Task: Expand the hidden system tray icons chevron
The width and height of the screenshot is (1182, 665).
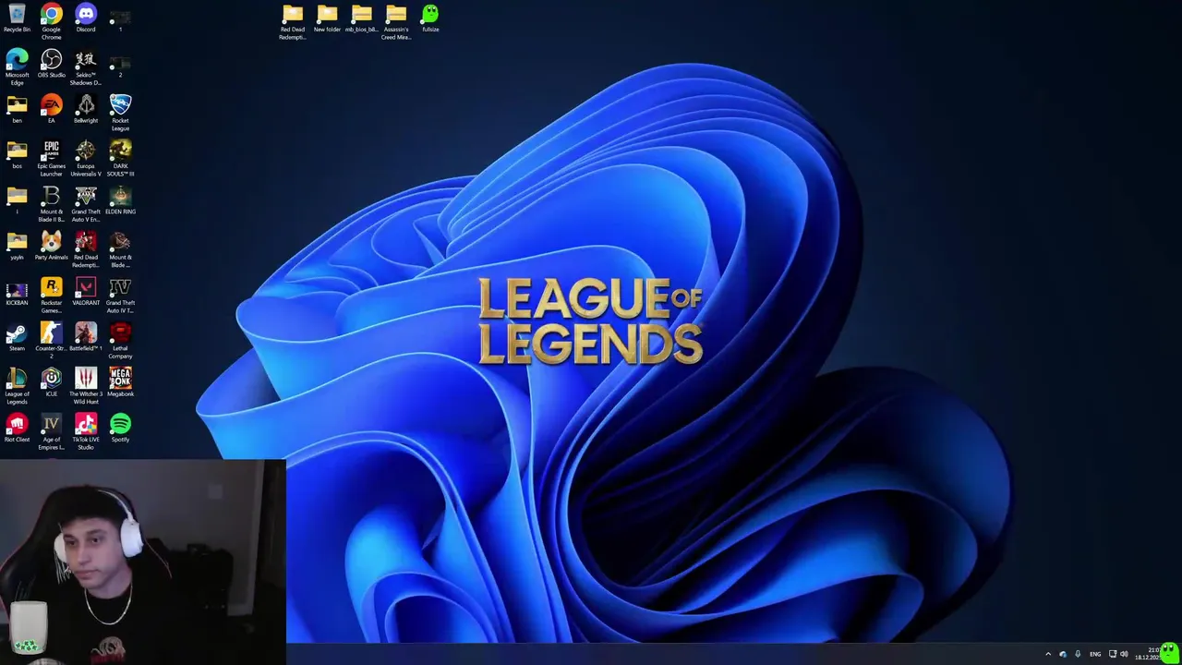Action: coord(1047,654)
